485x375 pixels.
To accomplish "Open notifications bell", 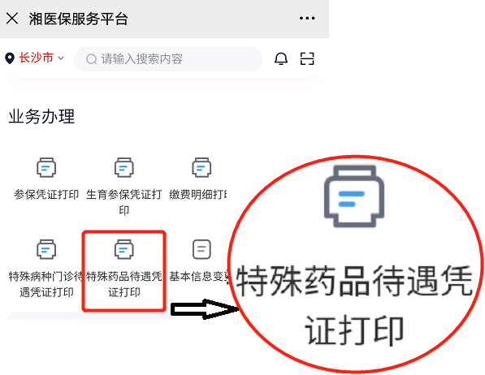I will (x=281, y=58).
